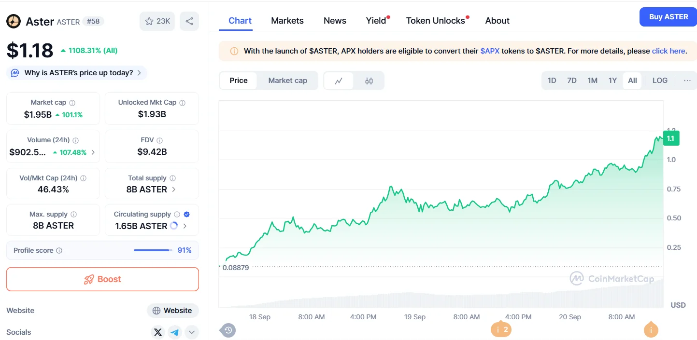697x340 pixels.
Task: Click the Vol/Mkt Cap (24h) info icon
Action: pyautogui.click(x=83, y=178)
